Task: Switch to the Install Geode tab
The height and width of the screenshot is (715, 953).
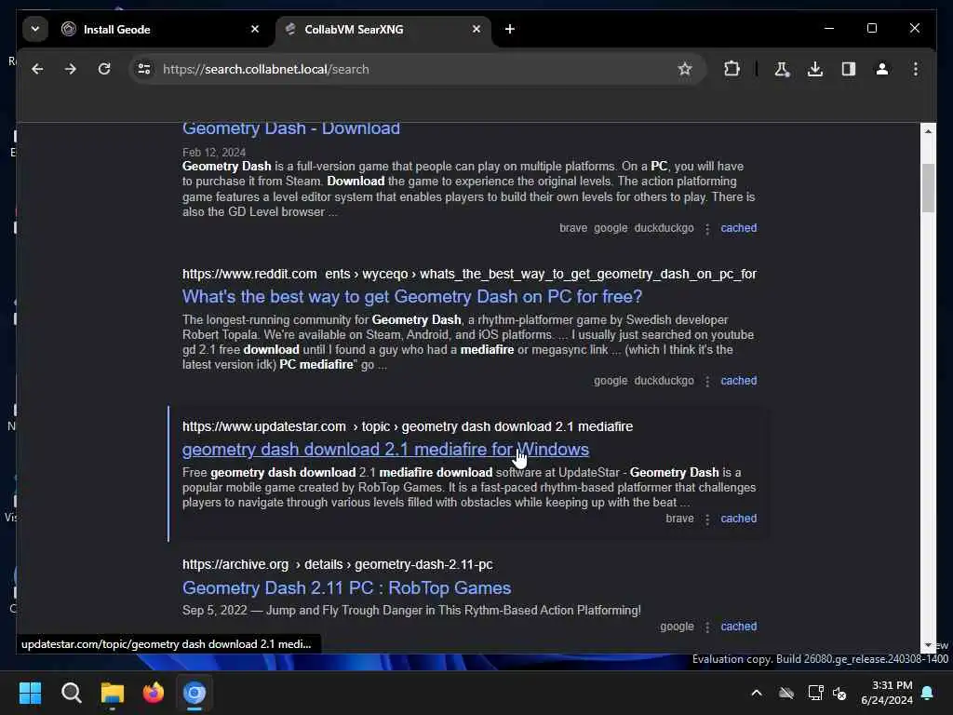Action: point(161,29)
